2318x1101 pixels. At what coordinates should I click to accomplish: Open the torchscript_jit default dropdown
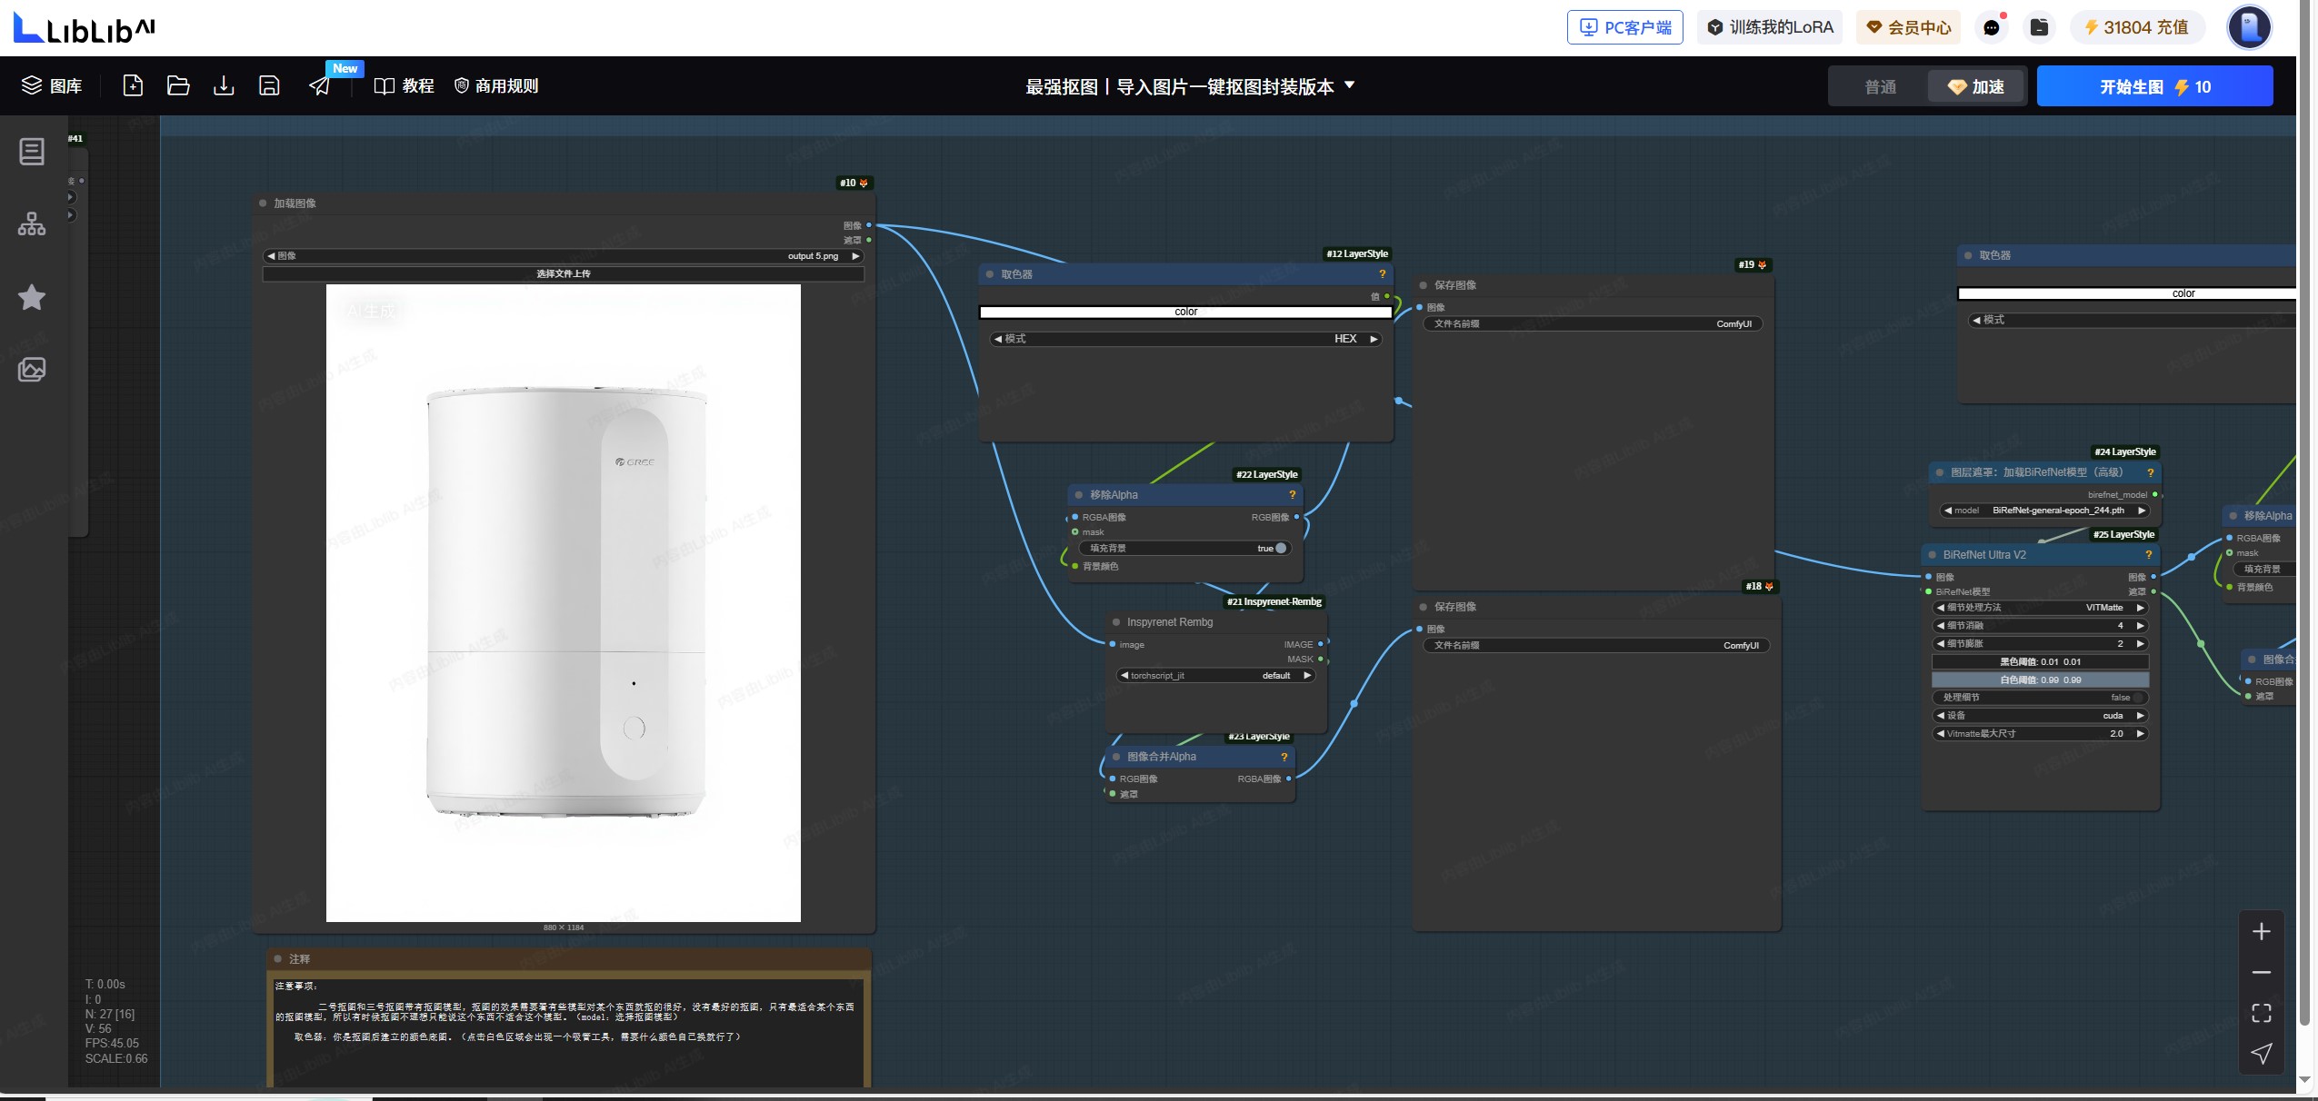point(1214,676)
